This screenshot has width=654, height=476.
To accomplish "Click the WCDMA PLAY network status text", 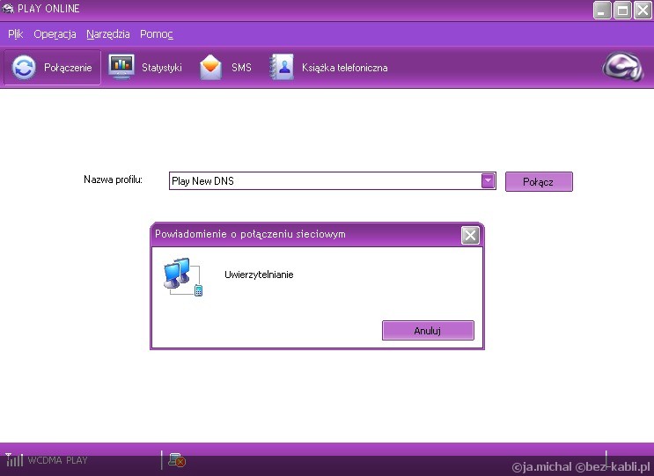I will [57, 460].
